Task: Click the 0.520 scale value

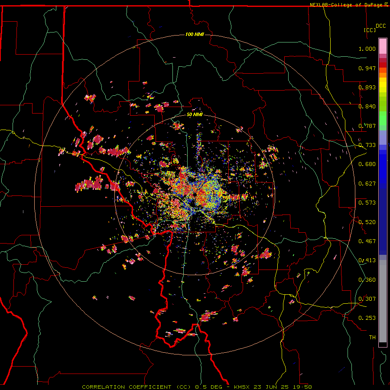Action: coord(367,222)
